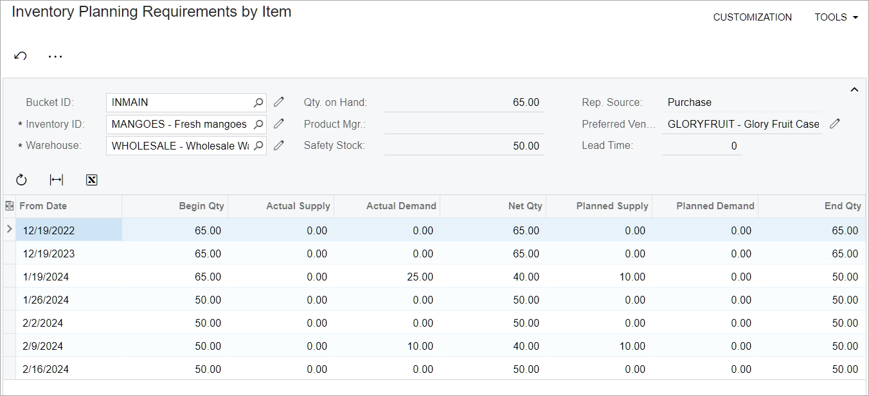Sort by Planned Demand column header
This screenshot has height=396, width=869.
[x=705, y=206]
